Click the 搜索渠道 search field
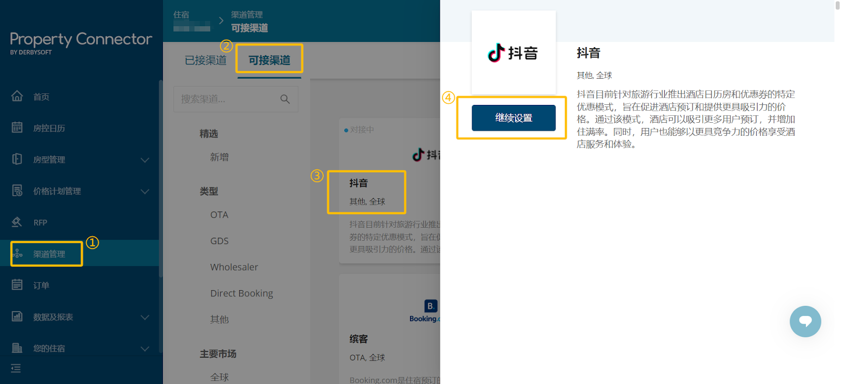The width and height of the screenshot is (841, 384). (236, 99)
